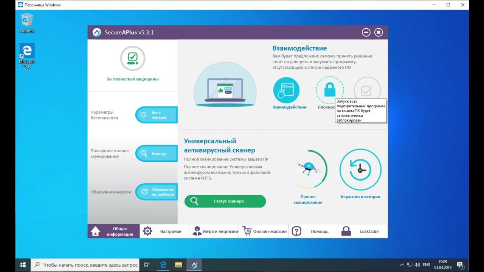Show hidden system tray icons
484x272 pixels.
(402, 265)
